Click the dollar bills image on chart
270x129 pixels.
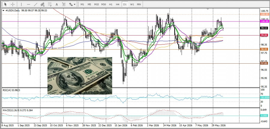[x=80, y=76]
